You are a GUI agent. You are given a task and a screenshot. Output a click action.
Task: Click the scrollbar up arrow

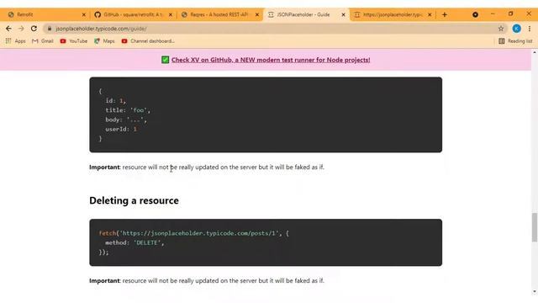(535, 52)
